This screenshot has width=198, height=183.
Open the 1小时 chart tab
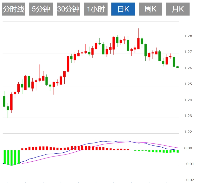96,9
